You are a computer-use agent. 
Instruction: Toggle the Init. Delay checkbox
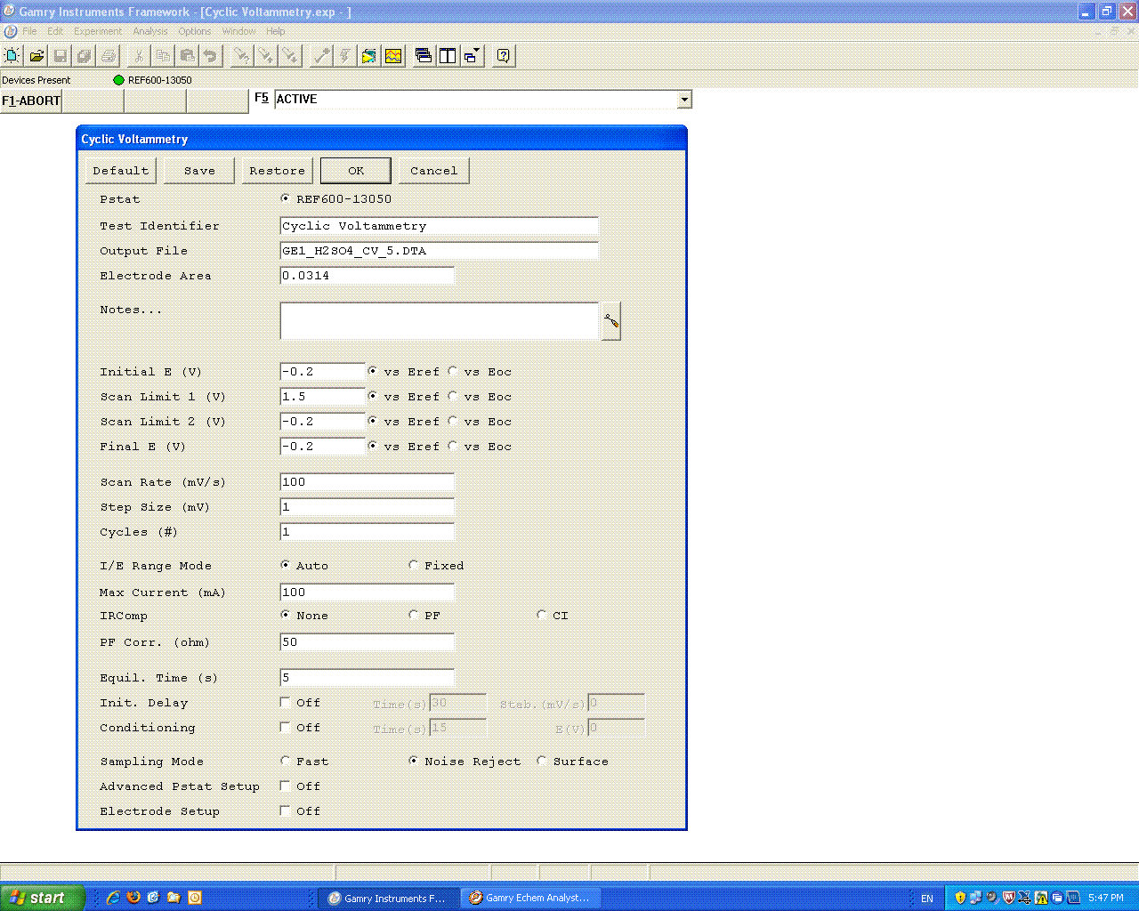(286, 702)
